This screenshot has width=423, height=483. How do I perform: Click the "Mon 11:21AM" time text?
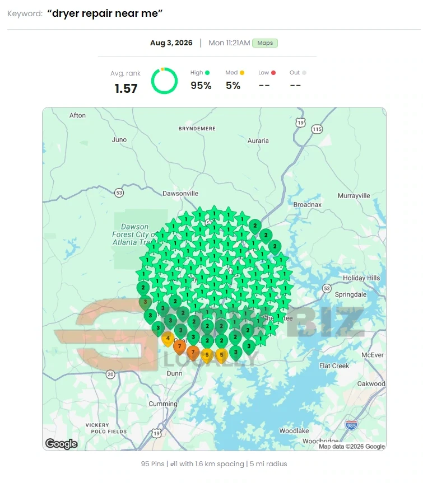pos(229,43)
